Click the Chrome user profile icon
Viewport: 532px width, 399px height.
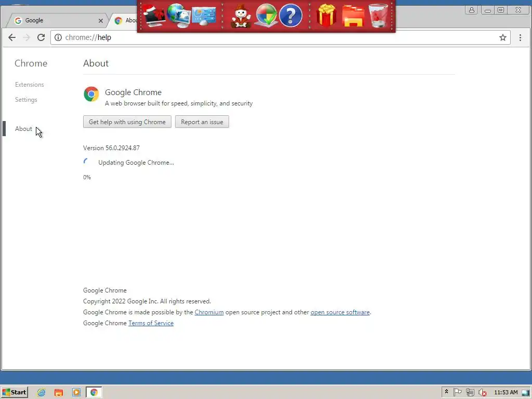pyautogui.click(x=472, y=10)
